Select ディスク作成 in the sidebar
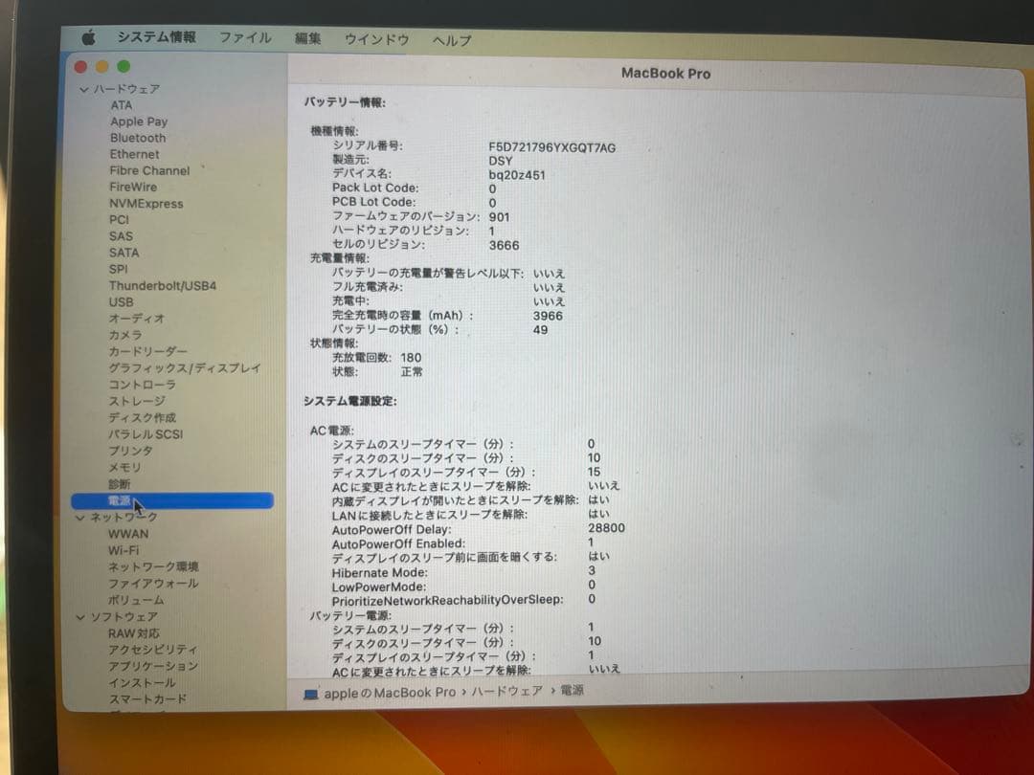 143,418
